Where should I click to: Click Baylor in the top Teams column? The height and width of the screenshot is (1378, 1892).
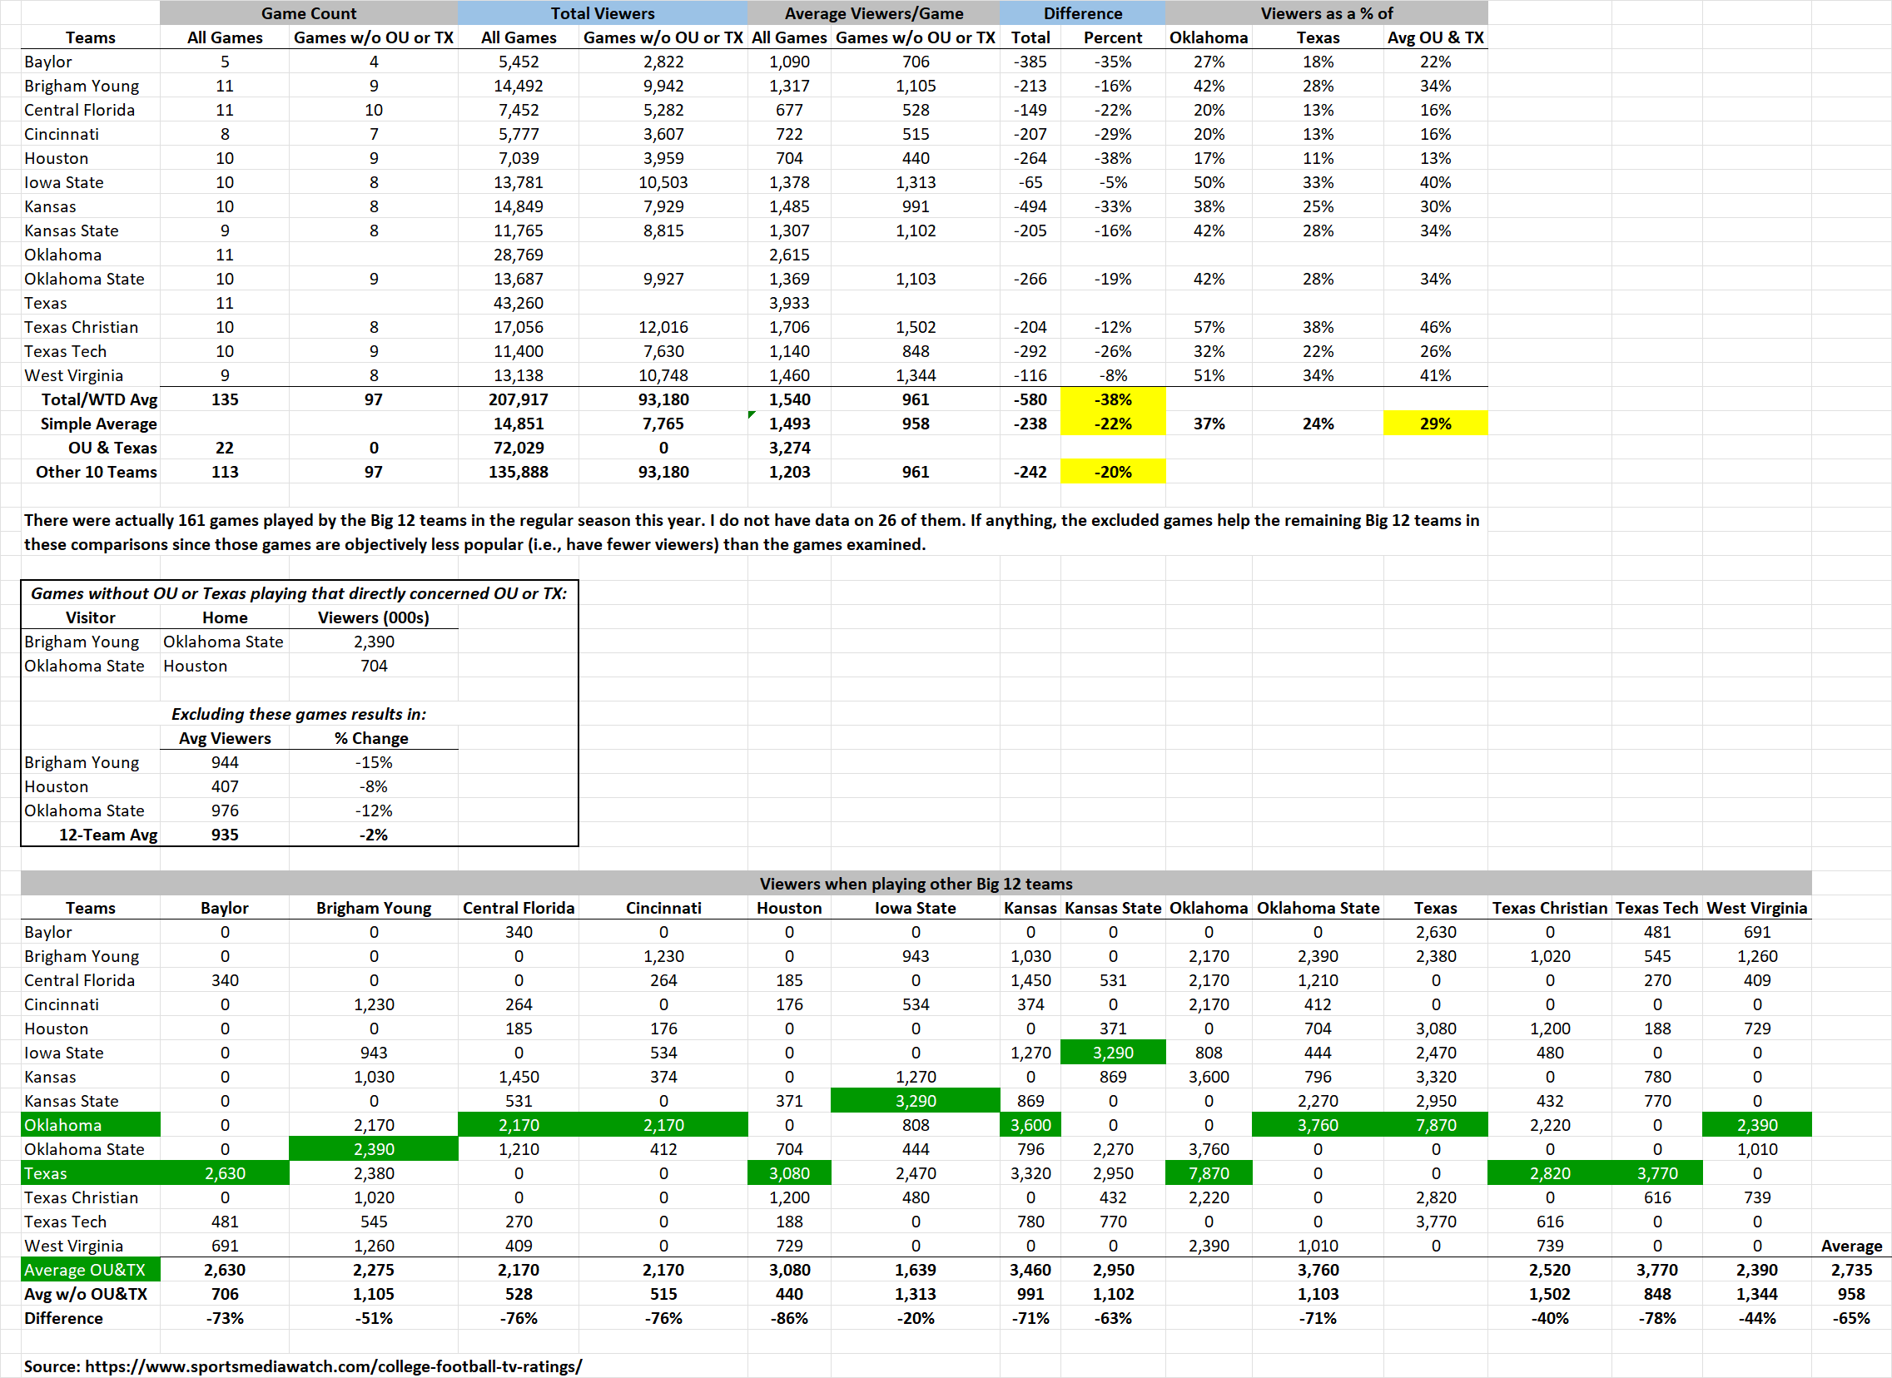click(48, 62)
